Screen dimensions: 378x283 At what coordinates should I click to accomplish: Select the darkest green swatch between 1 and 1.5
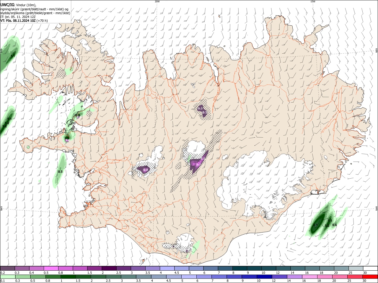tap(68, 277)
